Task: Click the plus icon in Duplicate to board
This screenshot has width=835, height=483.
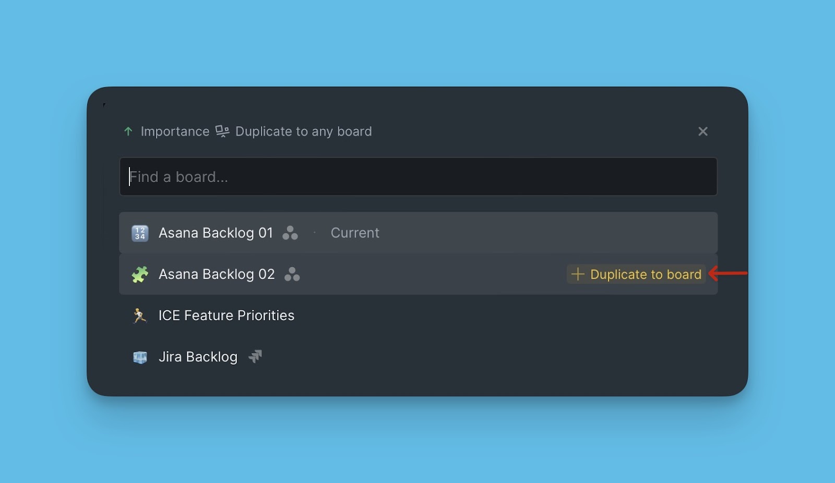Action: click(578, 274)
